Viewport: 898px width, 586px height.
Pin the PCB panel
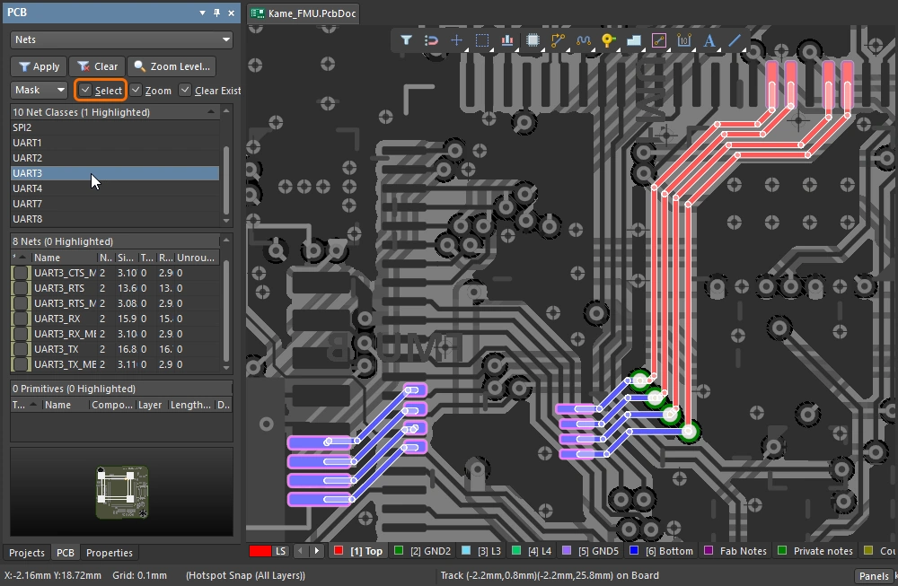pyautogui.click(x=216, y=13)
